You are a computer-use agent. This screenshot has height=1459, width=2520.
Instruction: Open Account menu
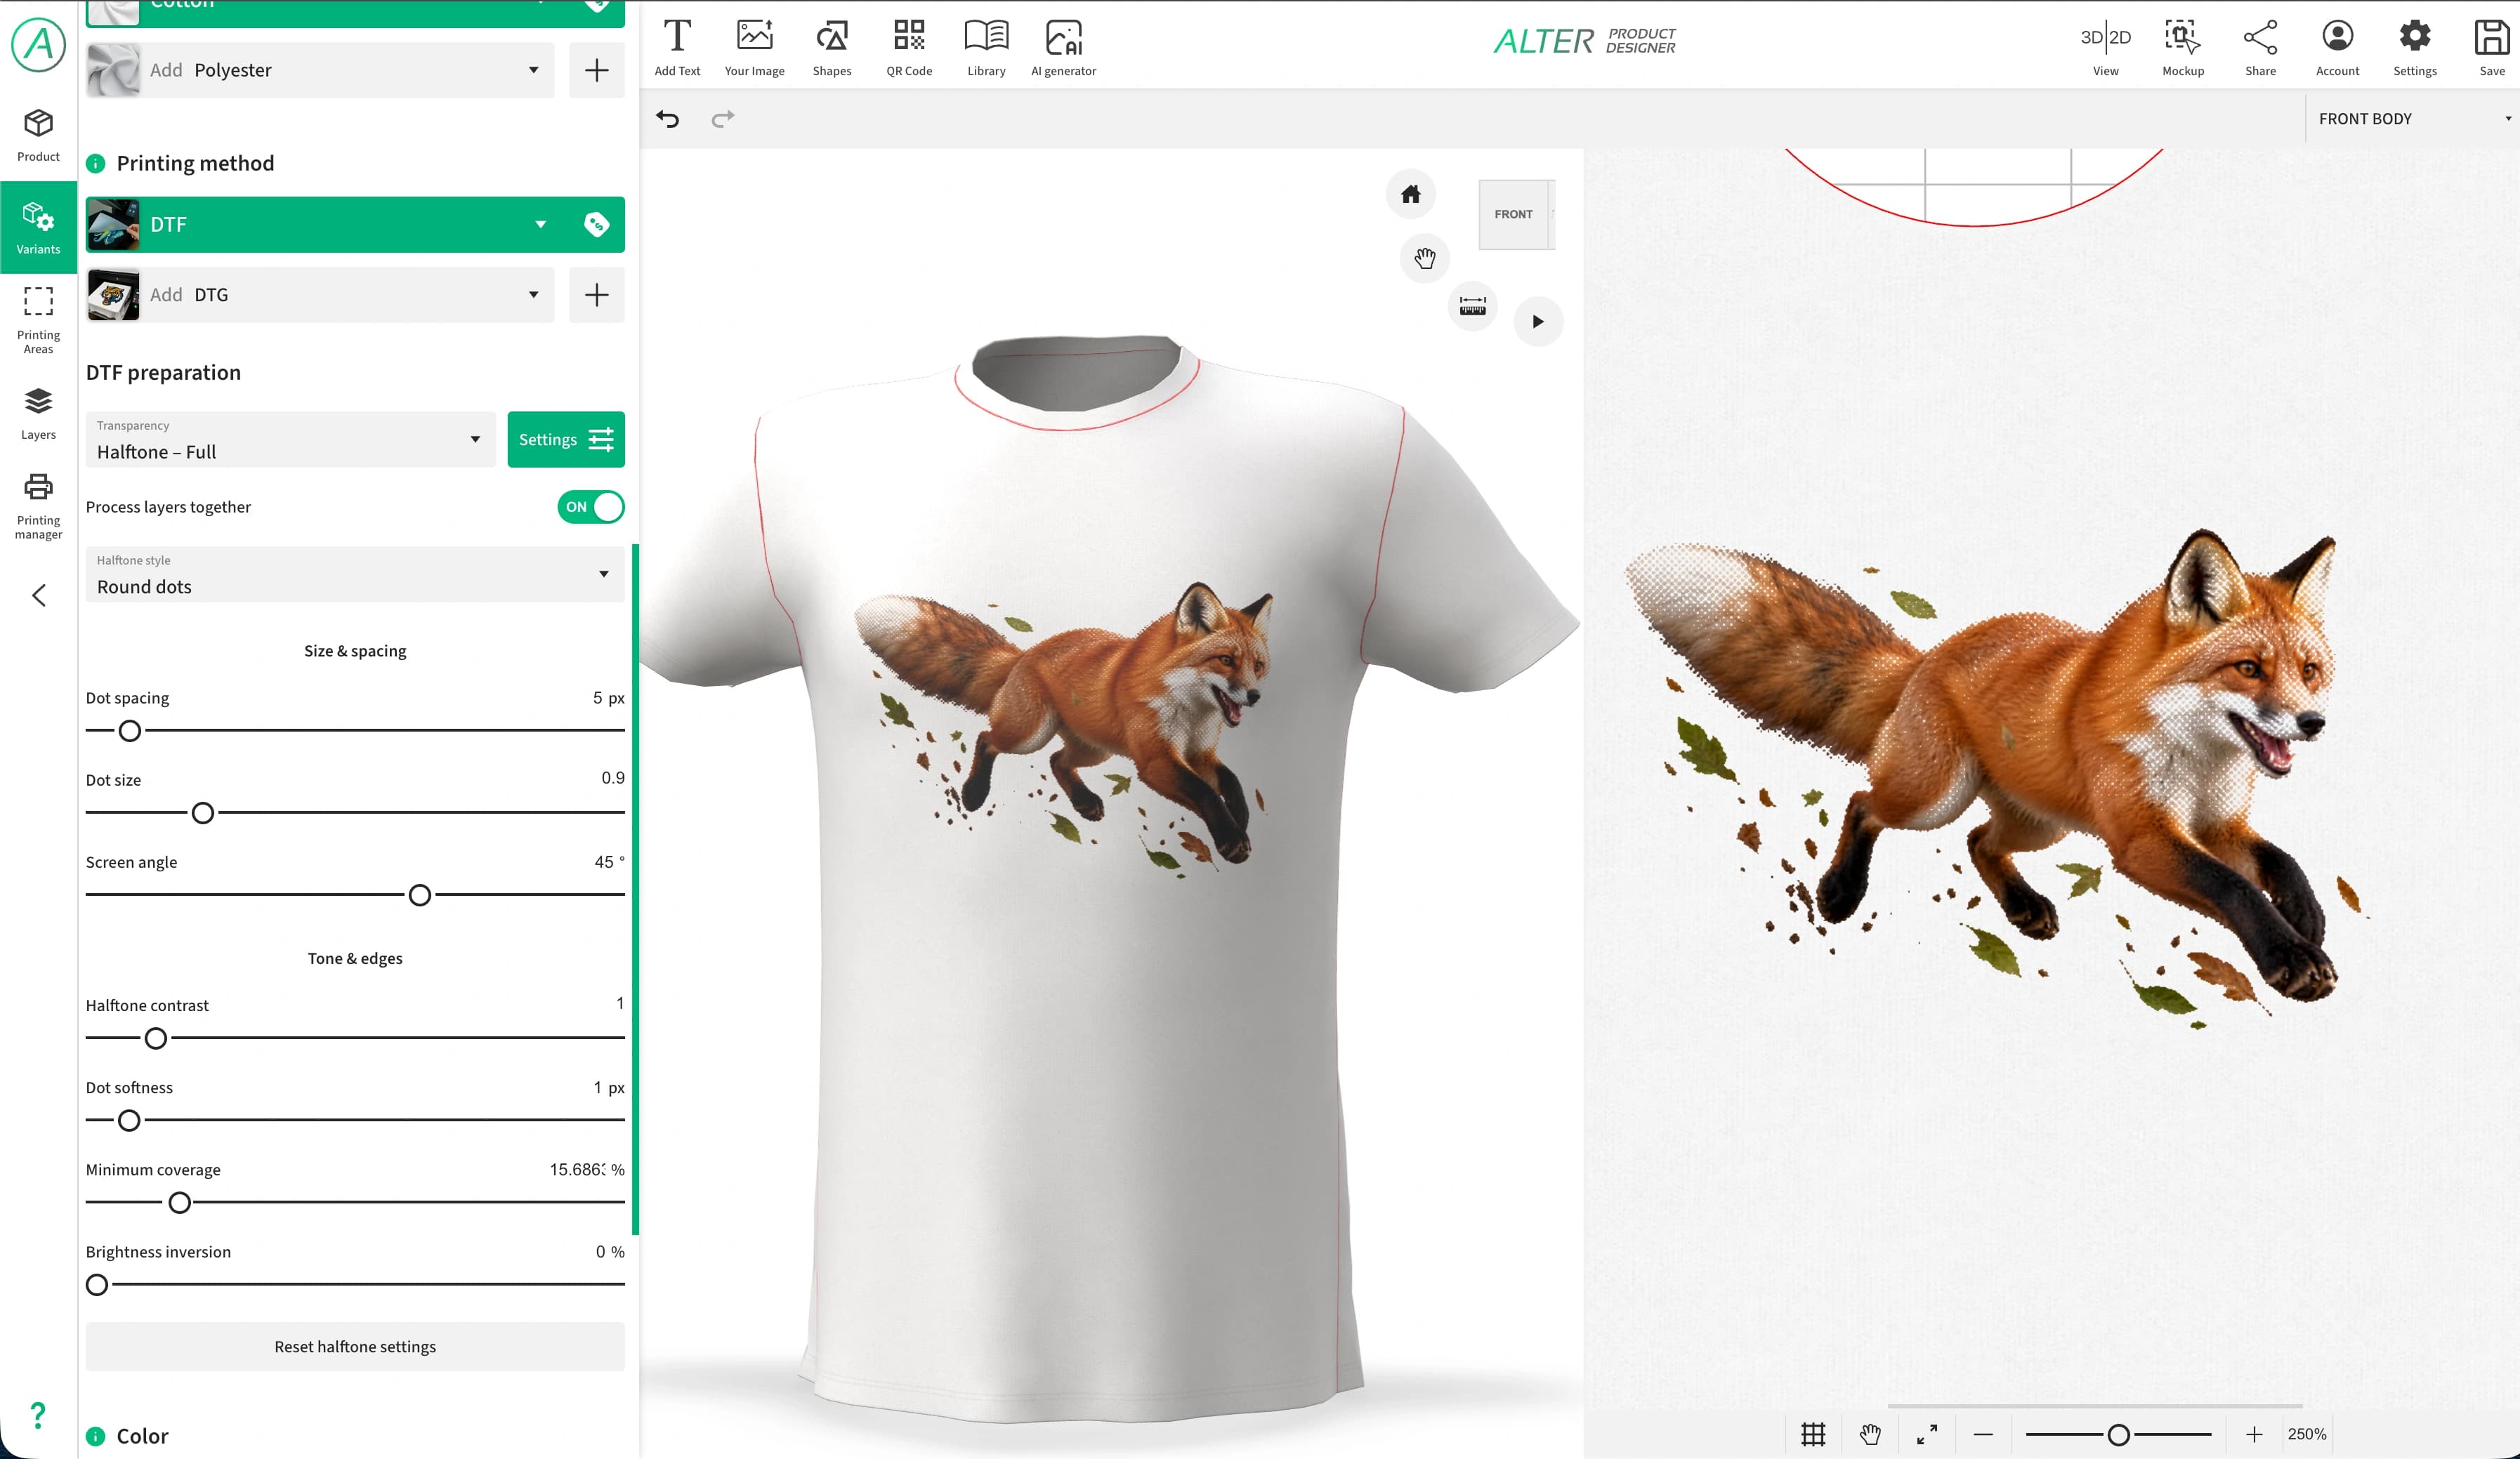point(2337,47)
